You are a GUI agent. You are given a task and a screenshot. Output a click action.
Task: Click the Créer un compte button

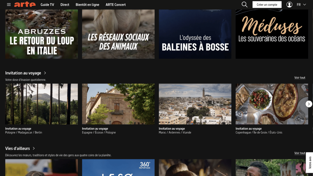(x=267, y=5)
